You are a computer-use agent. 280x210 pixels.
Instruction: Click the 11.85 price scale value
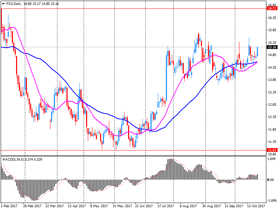click(272, 129)
